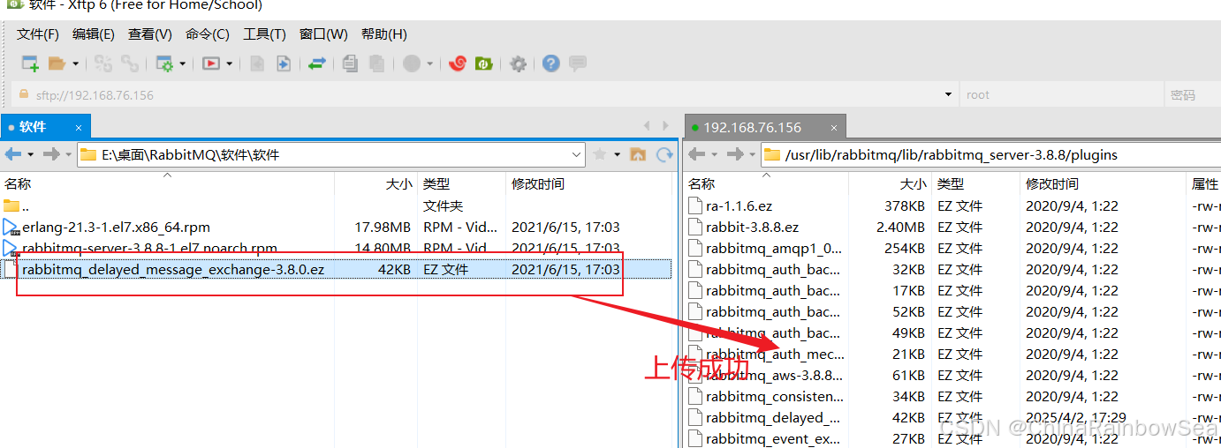Open the dropdown next to open-folder icon

coord(75,63)
